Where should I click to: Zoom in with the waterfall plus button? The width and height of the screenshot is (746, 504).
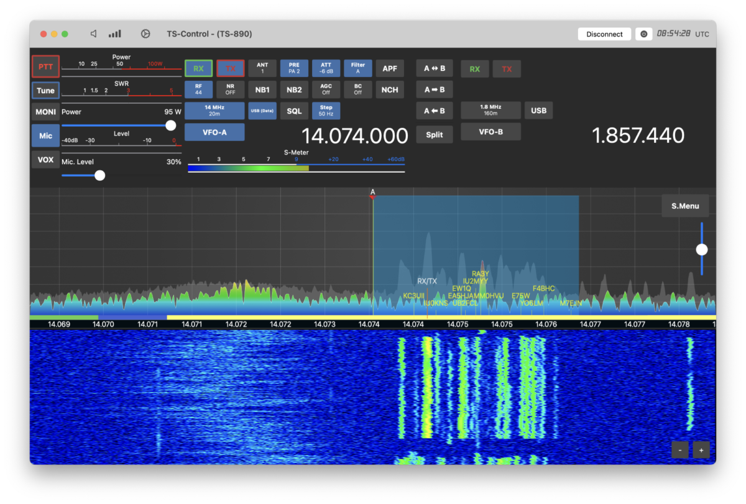point(701,449)
